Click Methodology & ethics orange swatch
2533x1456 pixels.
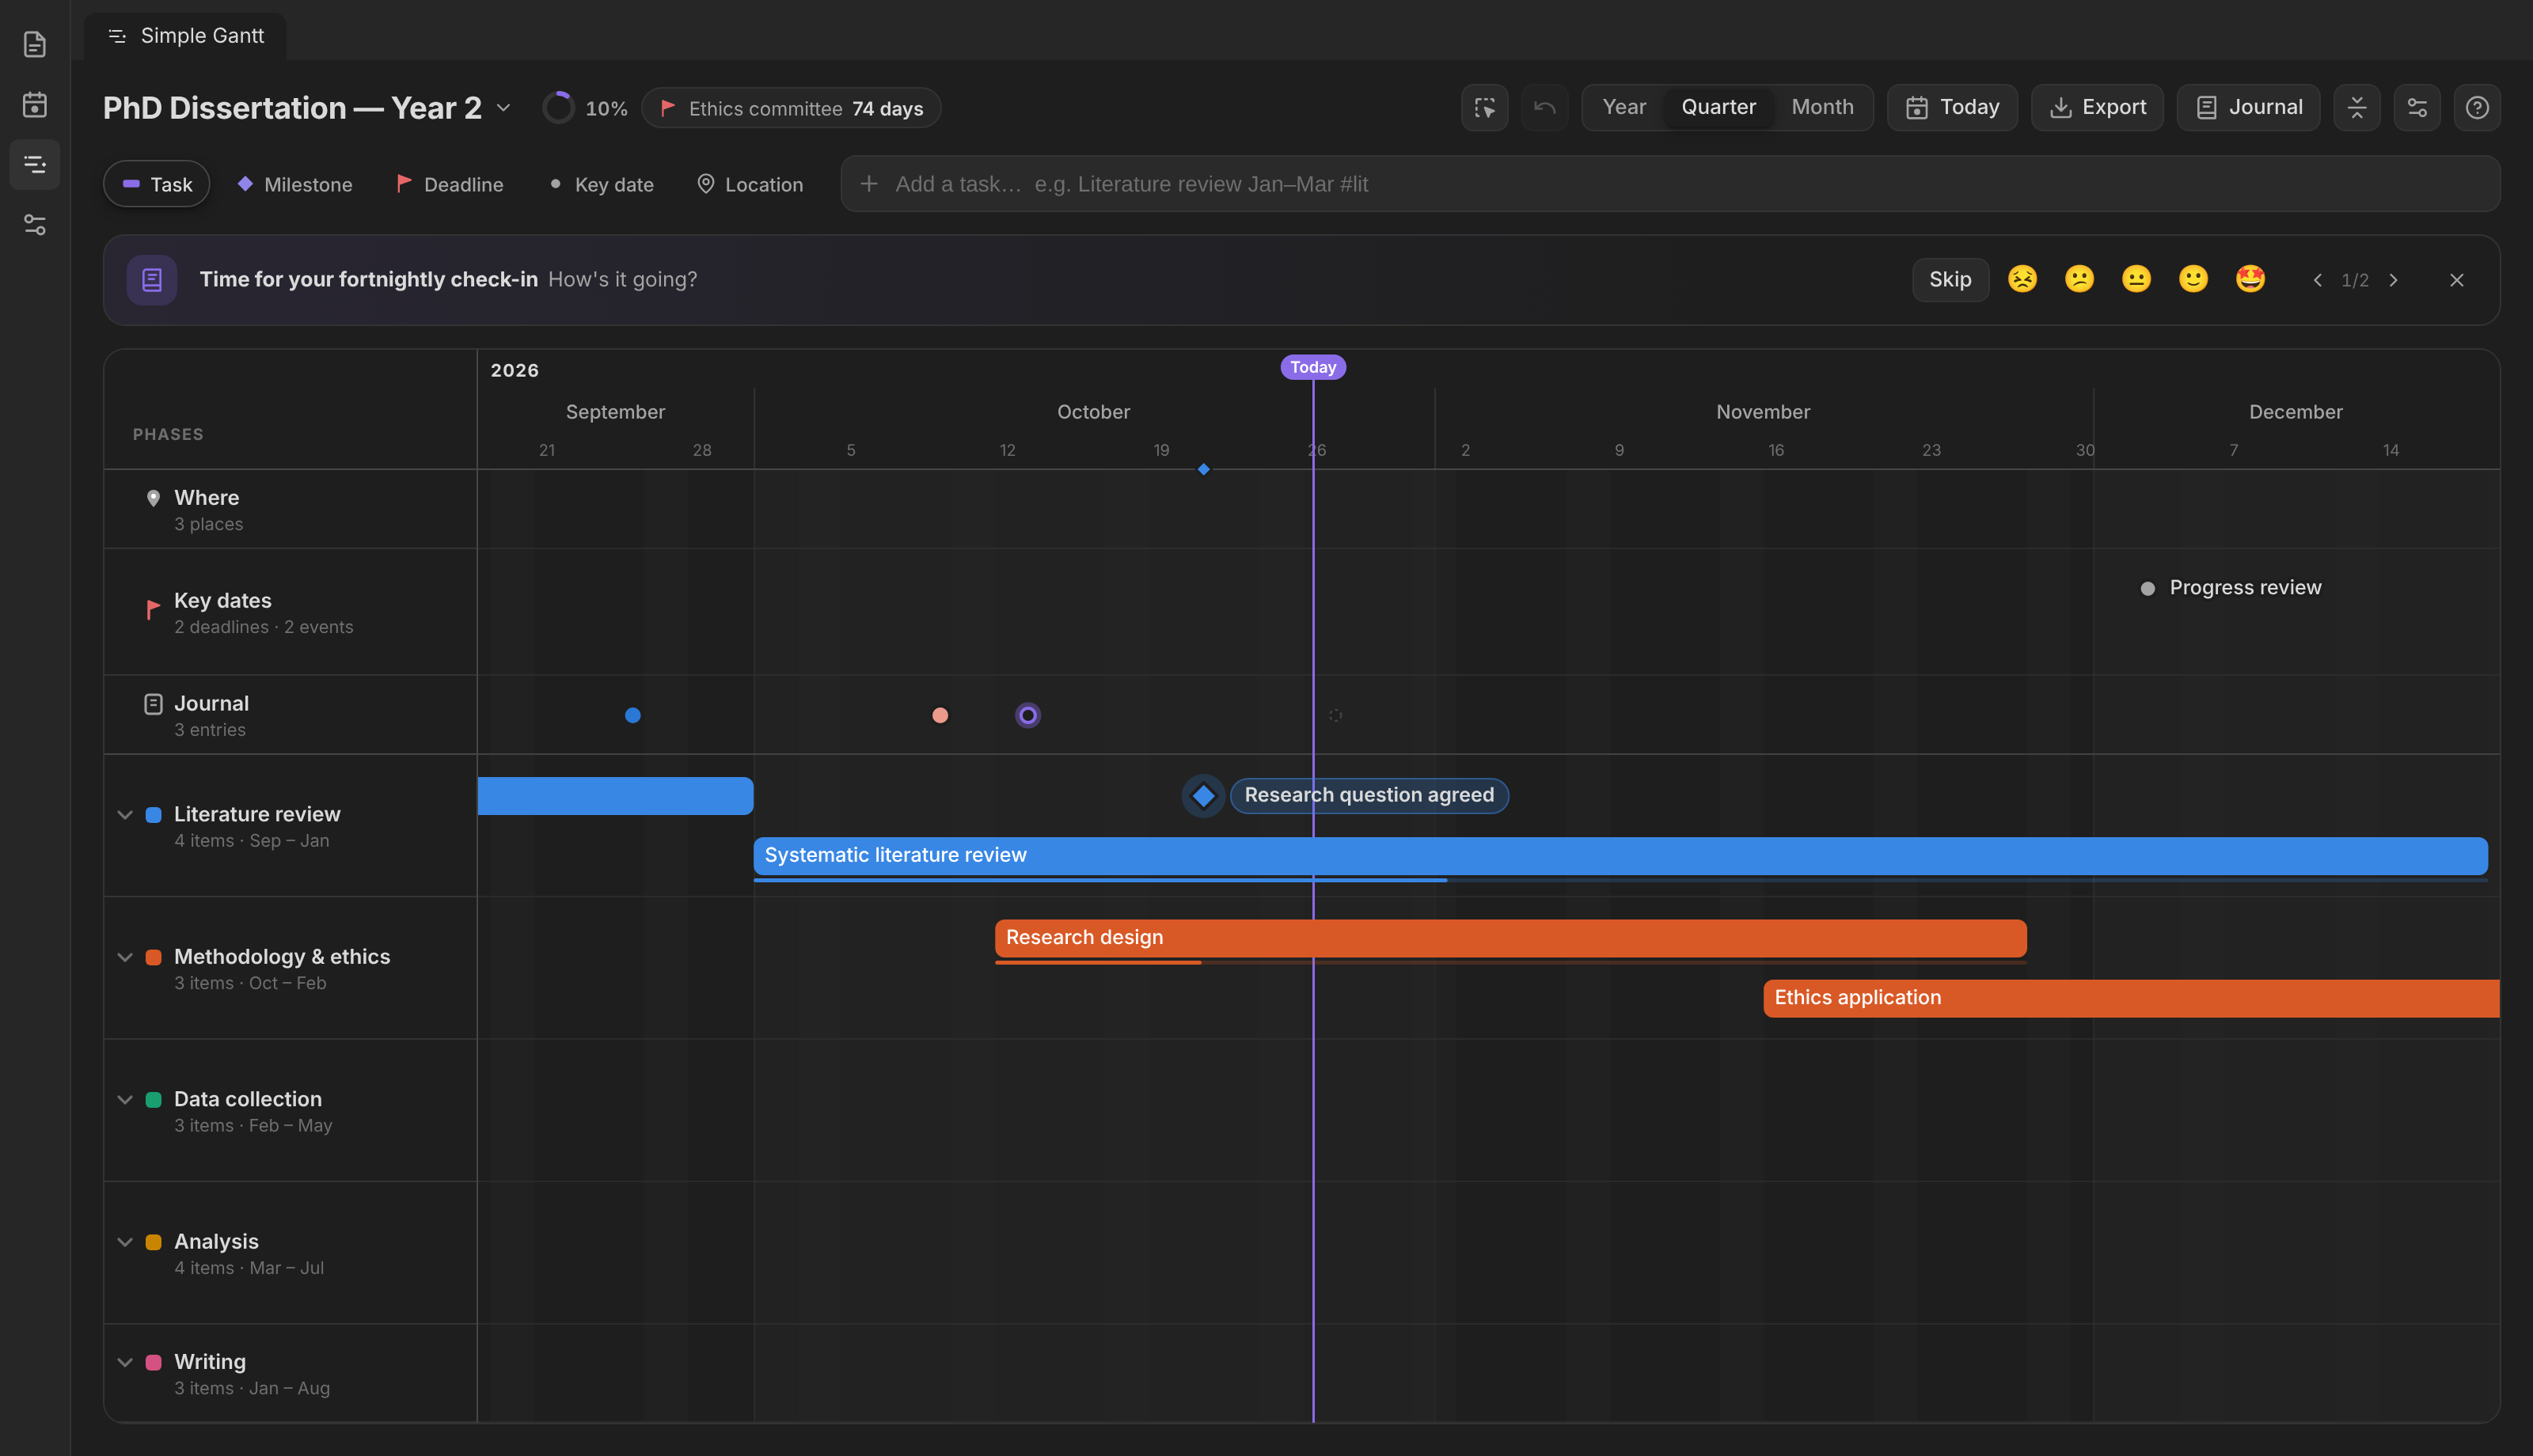153,957
